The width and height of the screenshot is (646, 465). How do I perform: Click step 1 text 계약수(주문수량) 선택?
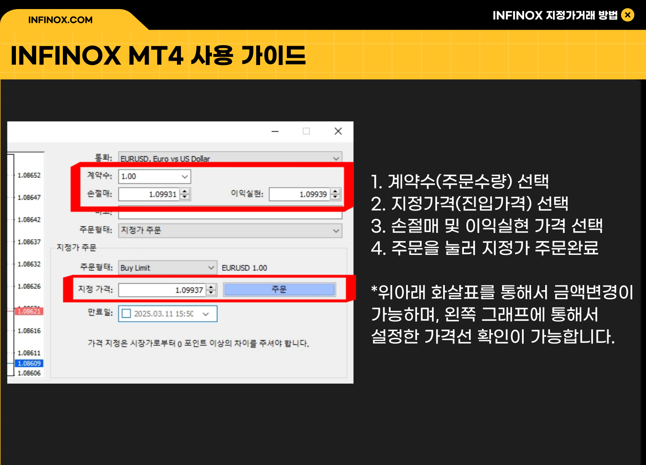coord(460,181)
